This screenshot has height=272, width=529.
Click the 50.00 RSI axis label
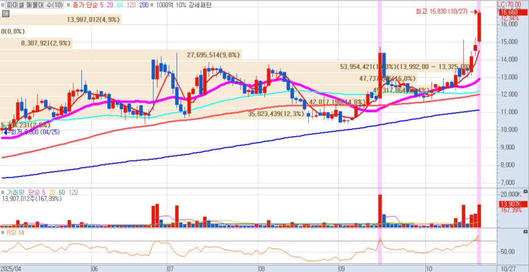[508, 252]
